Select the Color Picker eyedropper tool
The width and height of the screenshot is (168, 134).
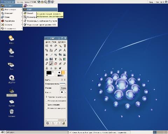coord(56,50)
